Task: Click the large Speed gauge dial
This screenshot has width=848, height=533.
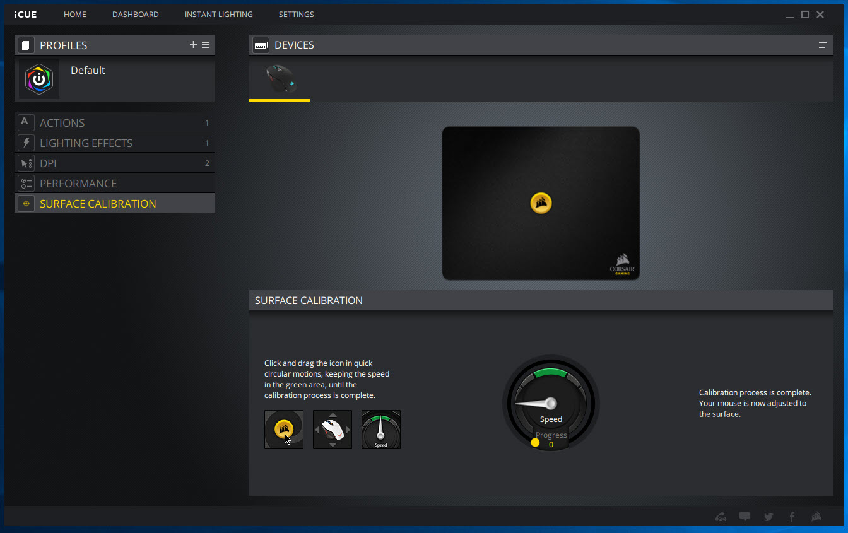Action: coord(551,403)
